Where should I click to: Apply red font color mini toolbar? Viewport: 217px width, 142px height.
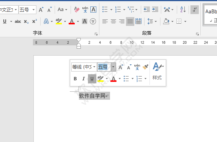[x=113, y=79]
